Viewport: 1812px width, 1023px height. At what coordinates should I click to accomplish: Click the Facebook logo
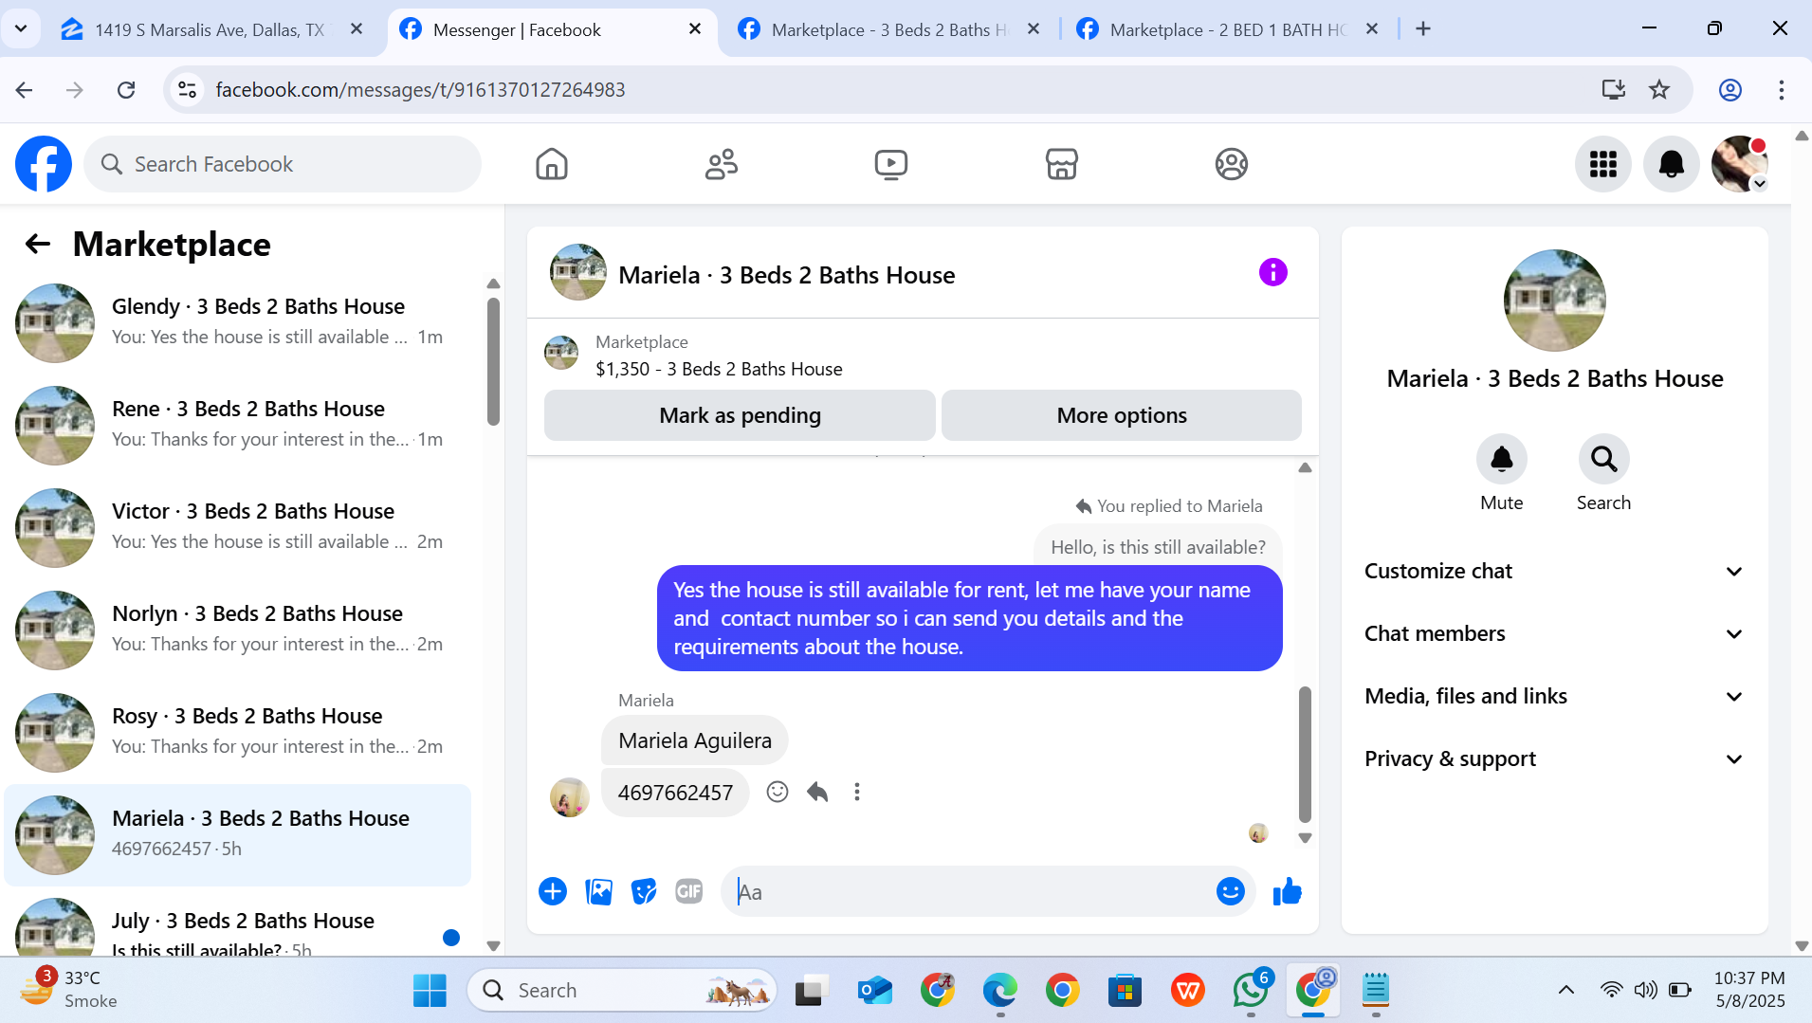tap(44, 164)
